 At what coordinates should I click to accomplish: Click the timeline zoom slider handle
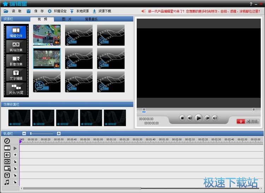(31, 133)
